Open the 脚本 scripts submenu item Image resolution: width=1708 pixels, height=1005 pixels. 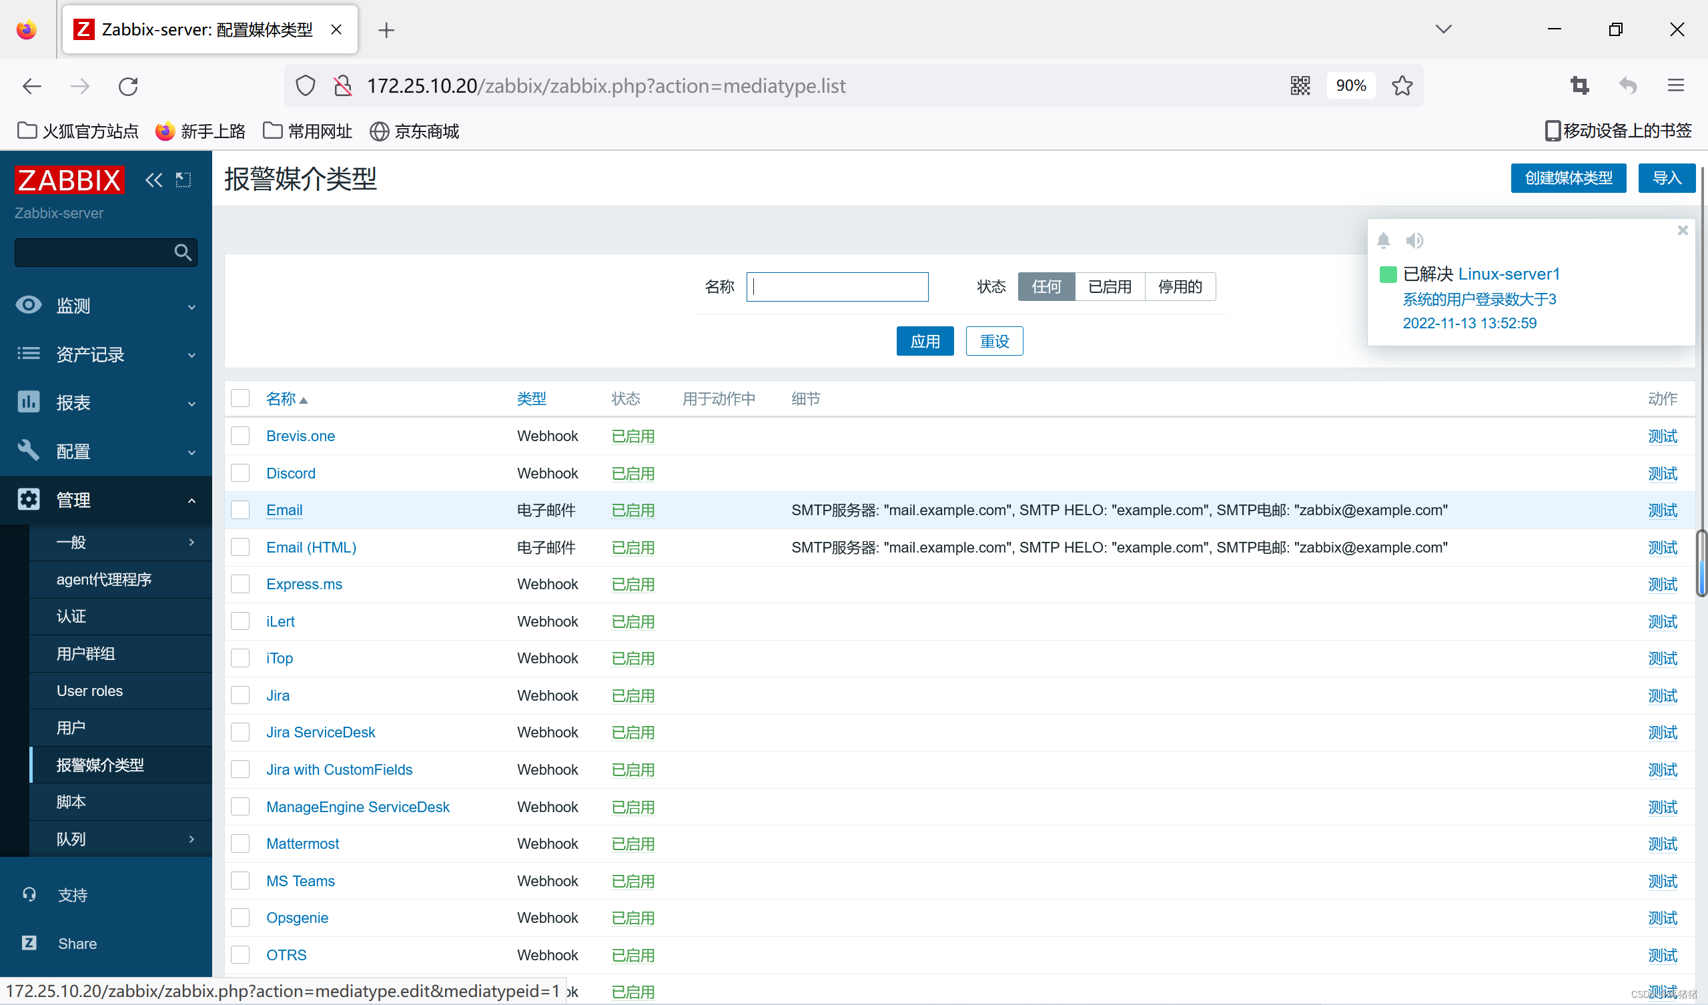71,801
